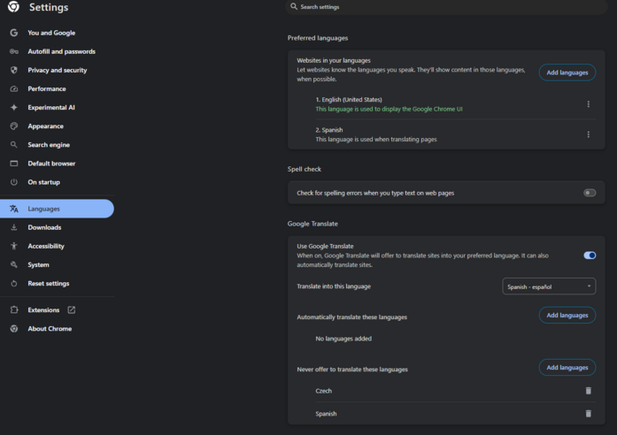Click the translate icon for Languages
This screenshot has width=617, height=435.
14,209
